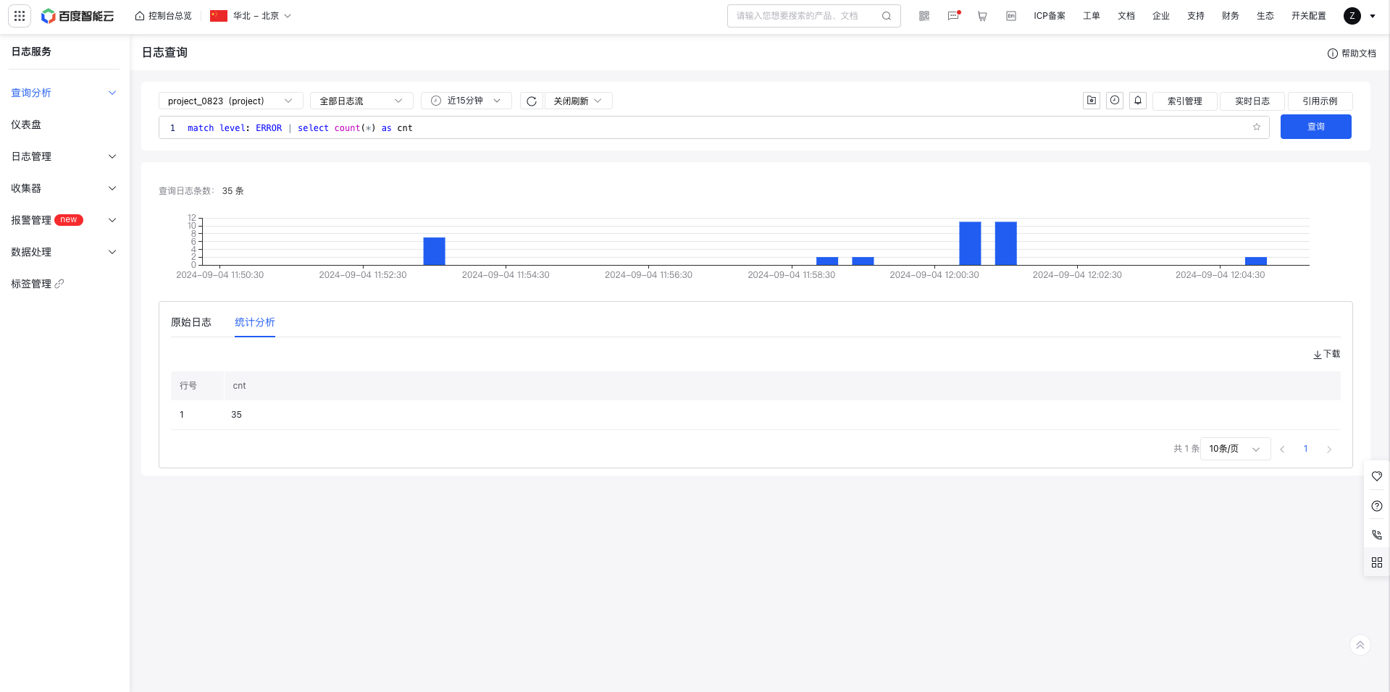Open the shopping cart icon

(982, 16)
